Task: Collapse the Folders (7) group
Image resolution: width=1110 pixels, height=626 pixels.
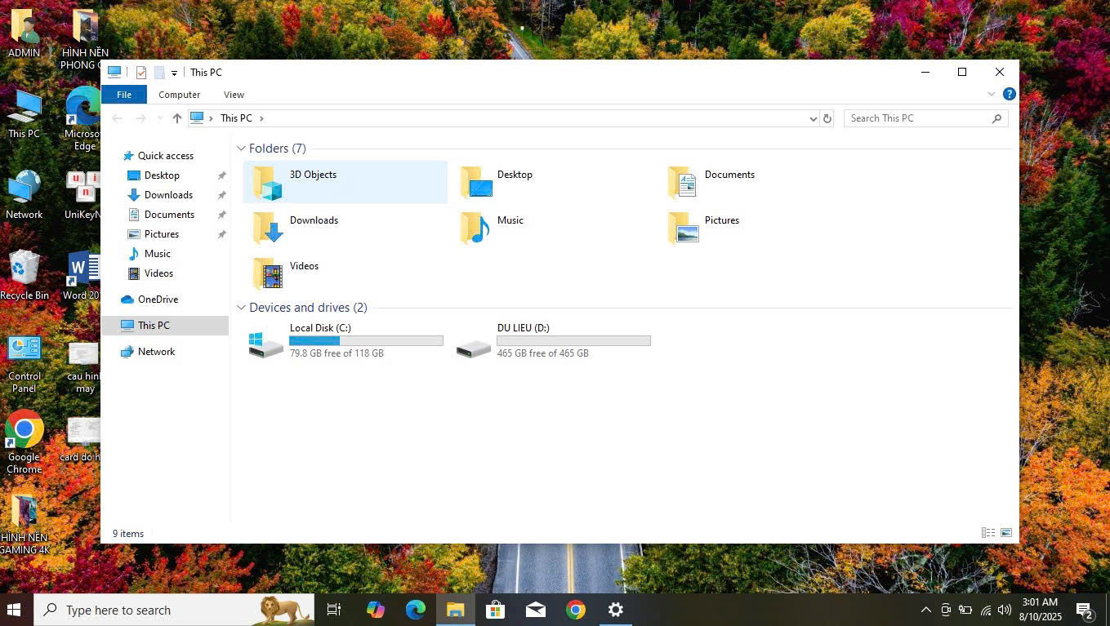Action: [x=241, y=149]
